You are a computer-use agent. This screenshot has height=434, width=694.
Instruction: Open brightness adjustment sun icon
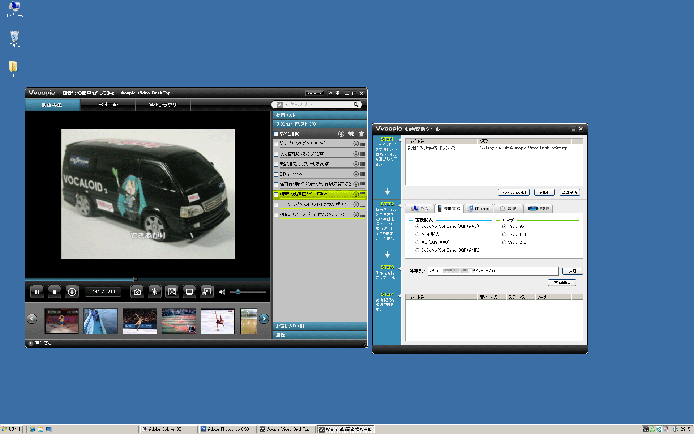pos(154,292)
